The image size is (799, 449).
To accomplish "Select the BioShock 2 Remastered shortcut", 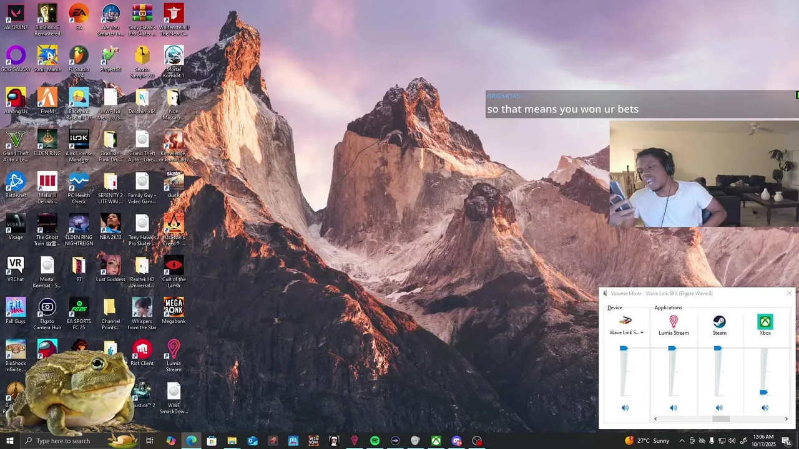I will click(x=47, y=20).
